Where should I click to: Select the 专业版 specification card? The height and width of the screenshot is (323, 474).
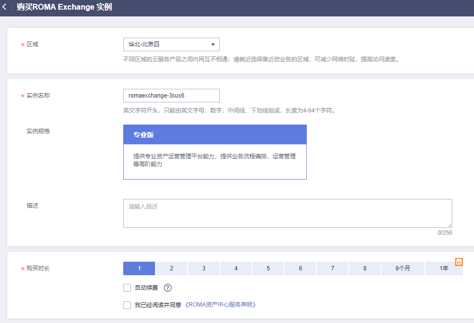coord(215,152)
